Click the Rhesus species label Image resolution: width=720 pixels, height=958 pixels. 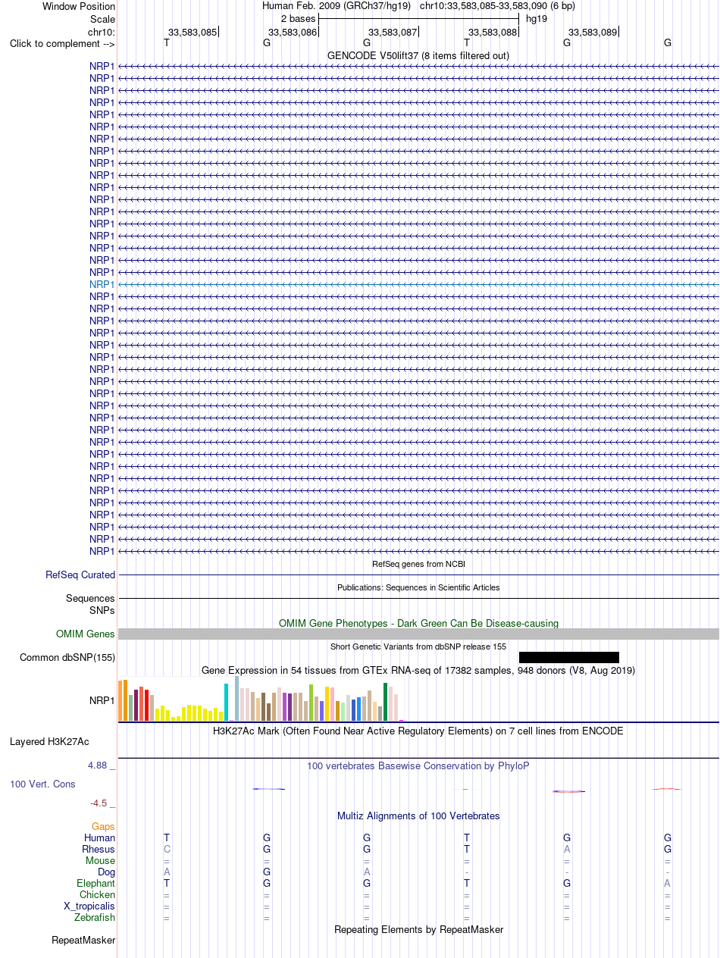pos(99,849)
